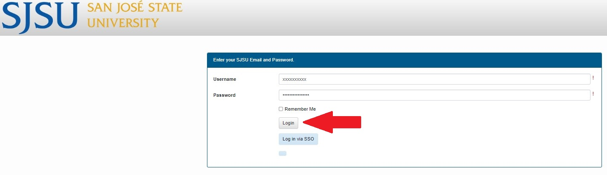Click the placeholder x's in Username field

click(294, 79)
